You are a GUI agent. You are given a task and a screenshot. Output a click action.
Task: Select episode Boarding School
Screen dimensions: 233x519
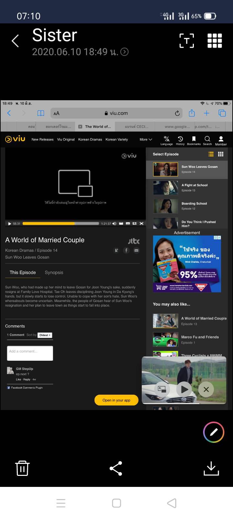[x=187, y=206]
